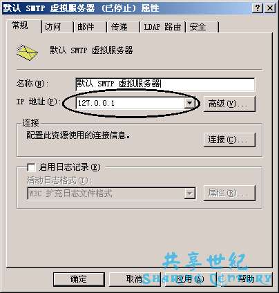
Task: Click the 连接(C)... button
Action: point(229,140)
